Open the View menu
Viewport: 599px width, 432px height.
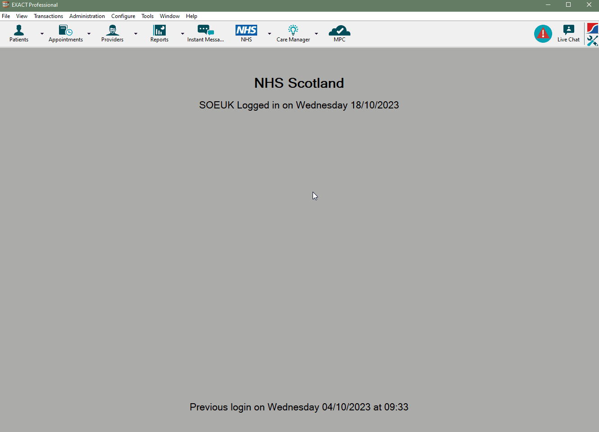[22, 16]
